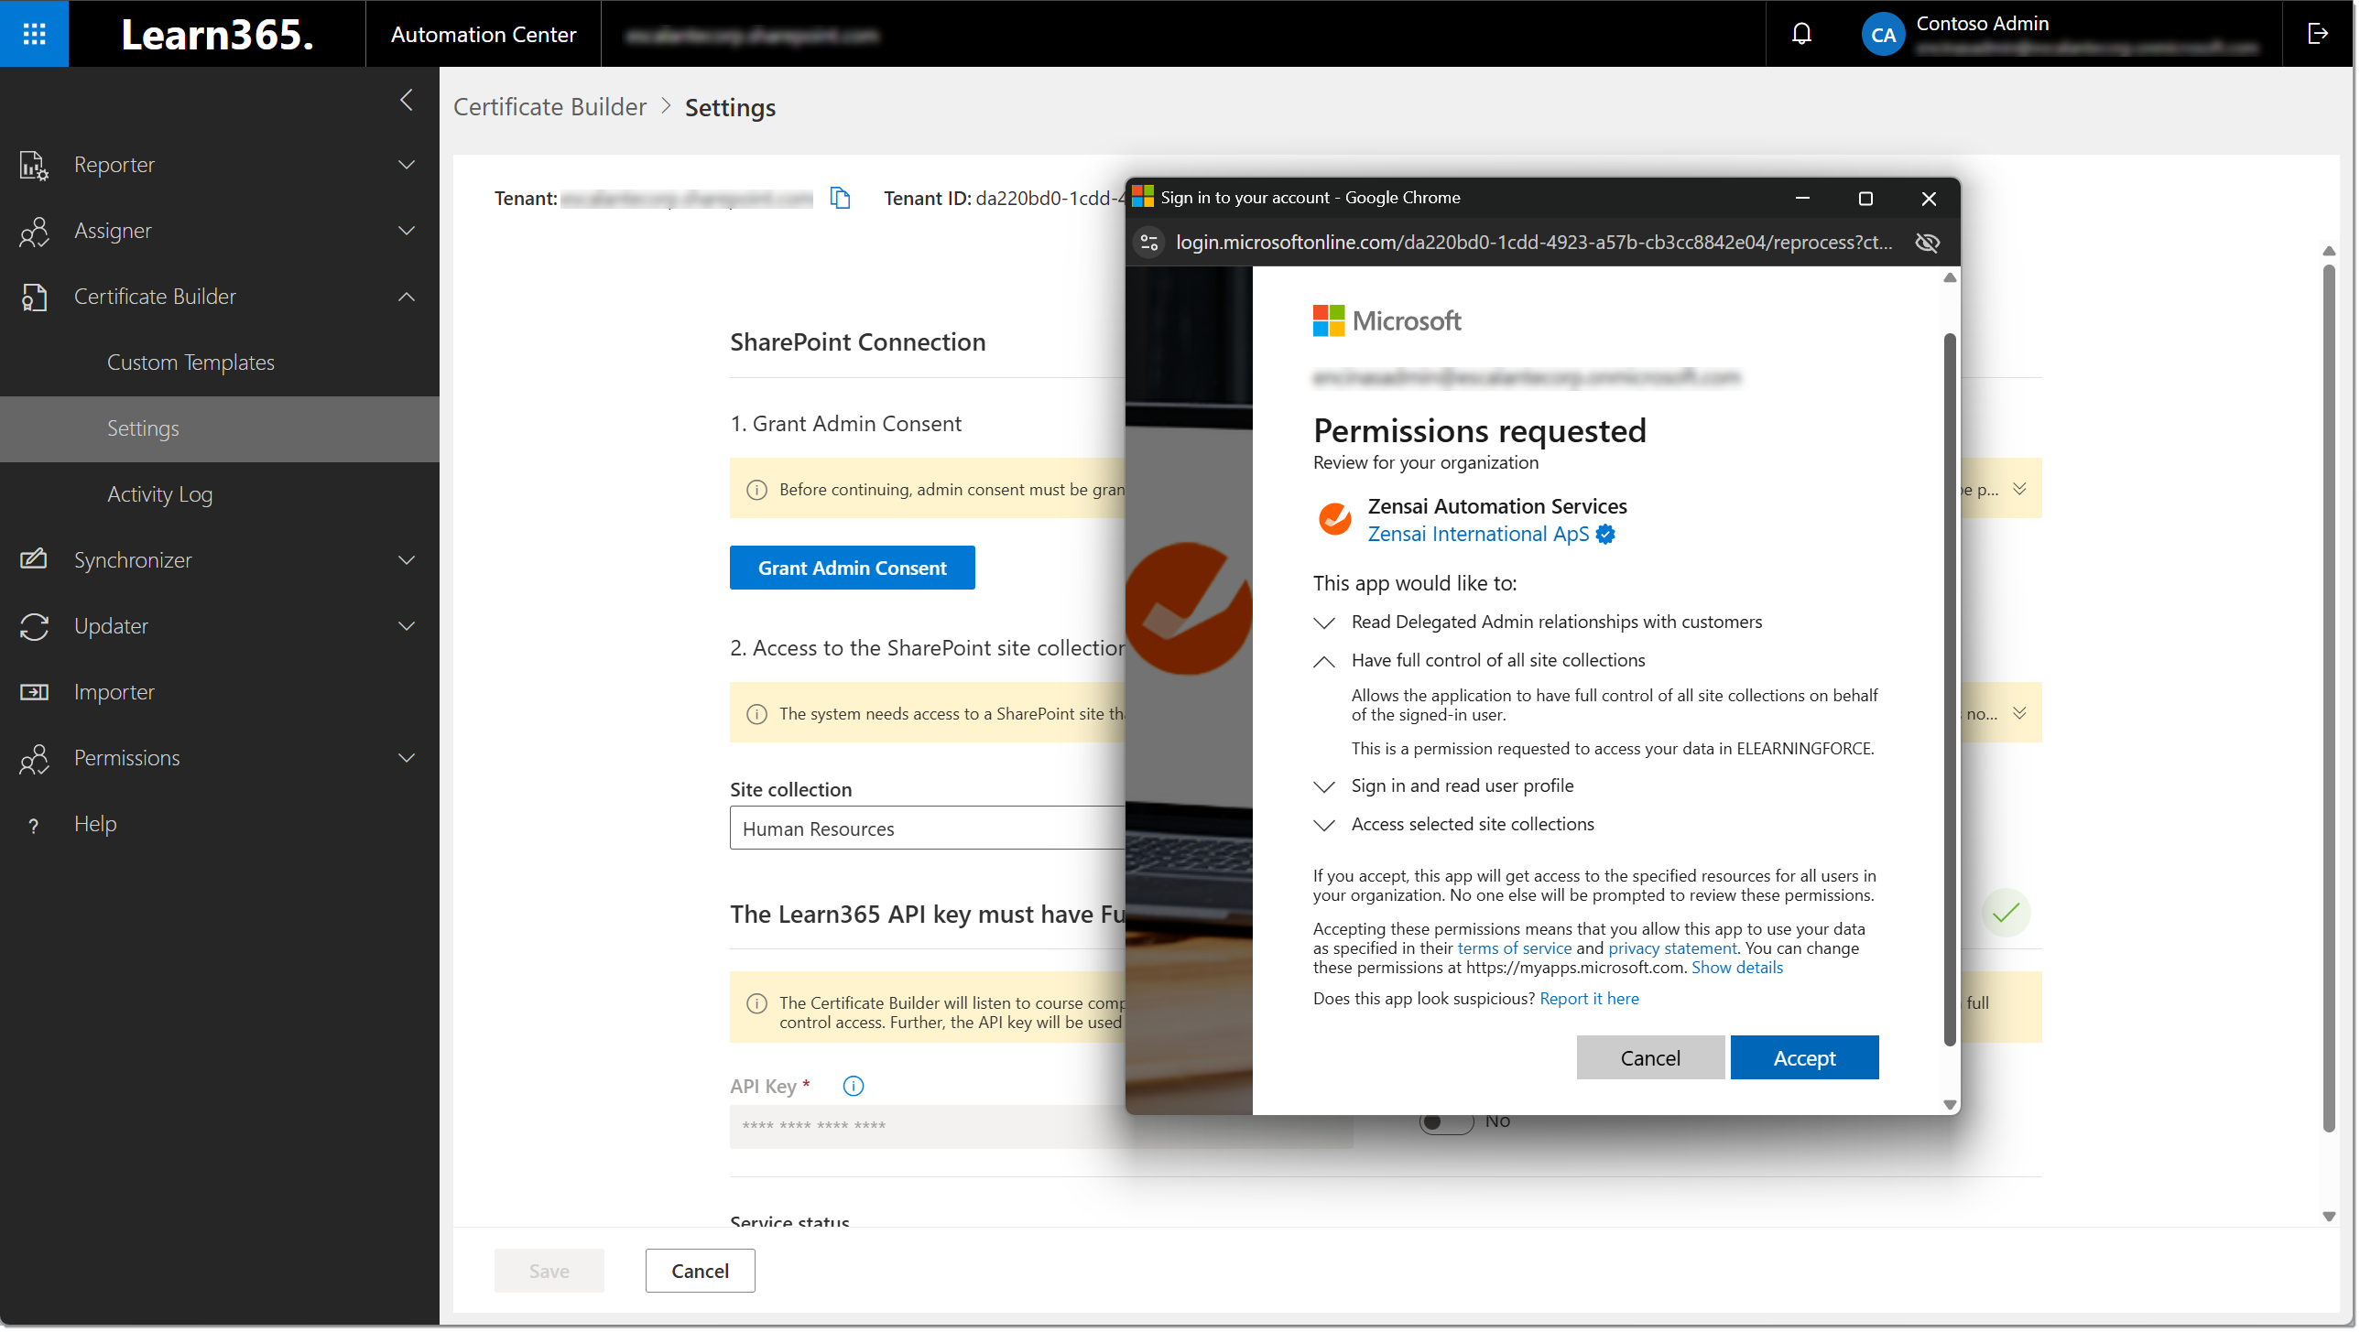Open the app launcher grid icon
The image size is (2360, 1332).
[x=34, y=33]
